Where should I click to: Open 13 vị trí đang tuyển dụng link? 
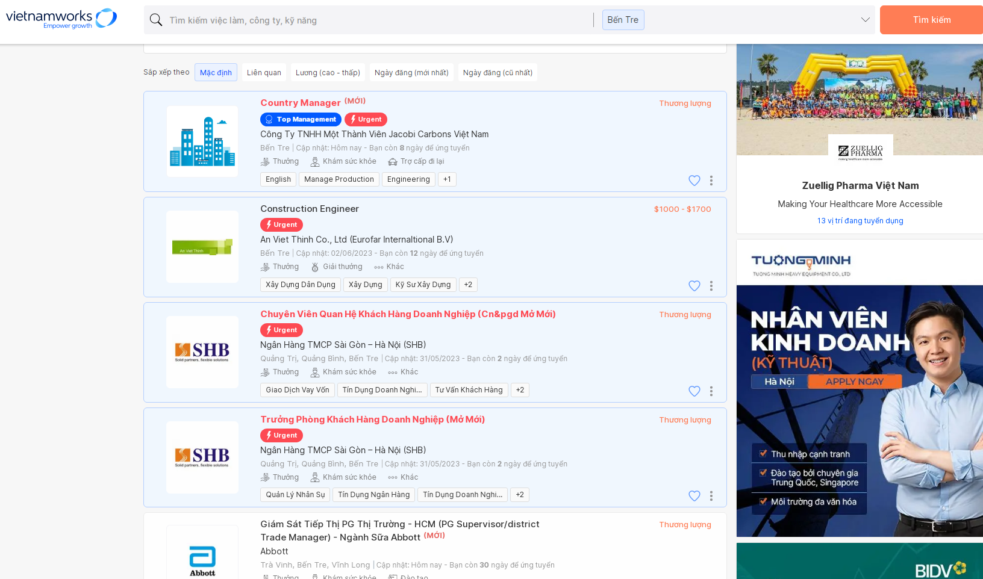point(860,221)
